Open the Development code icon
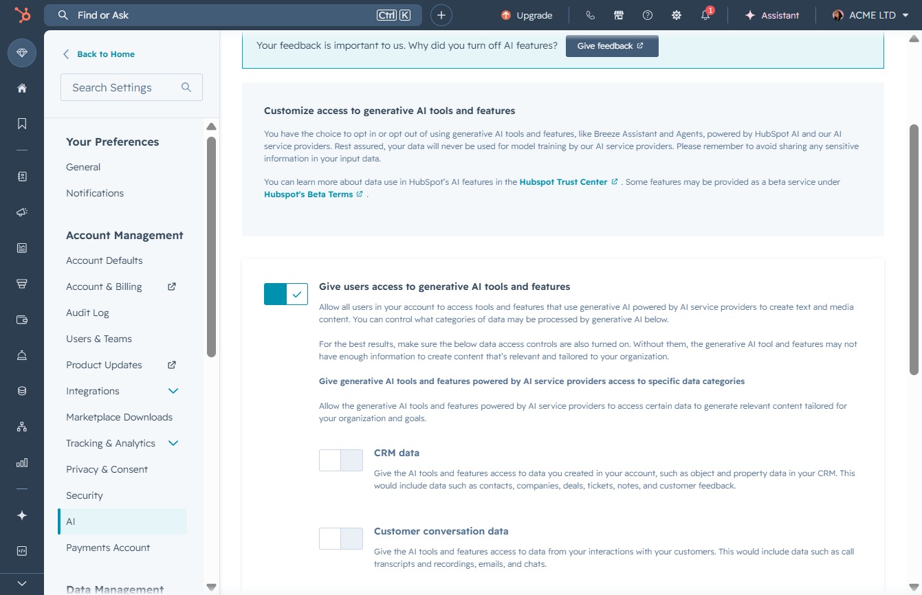The image size is (922, 595). click(x=22, y=551)
